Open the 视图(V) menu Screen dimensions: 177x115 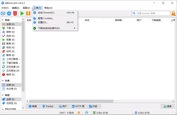click(26, 8)
